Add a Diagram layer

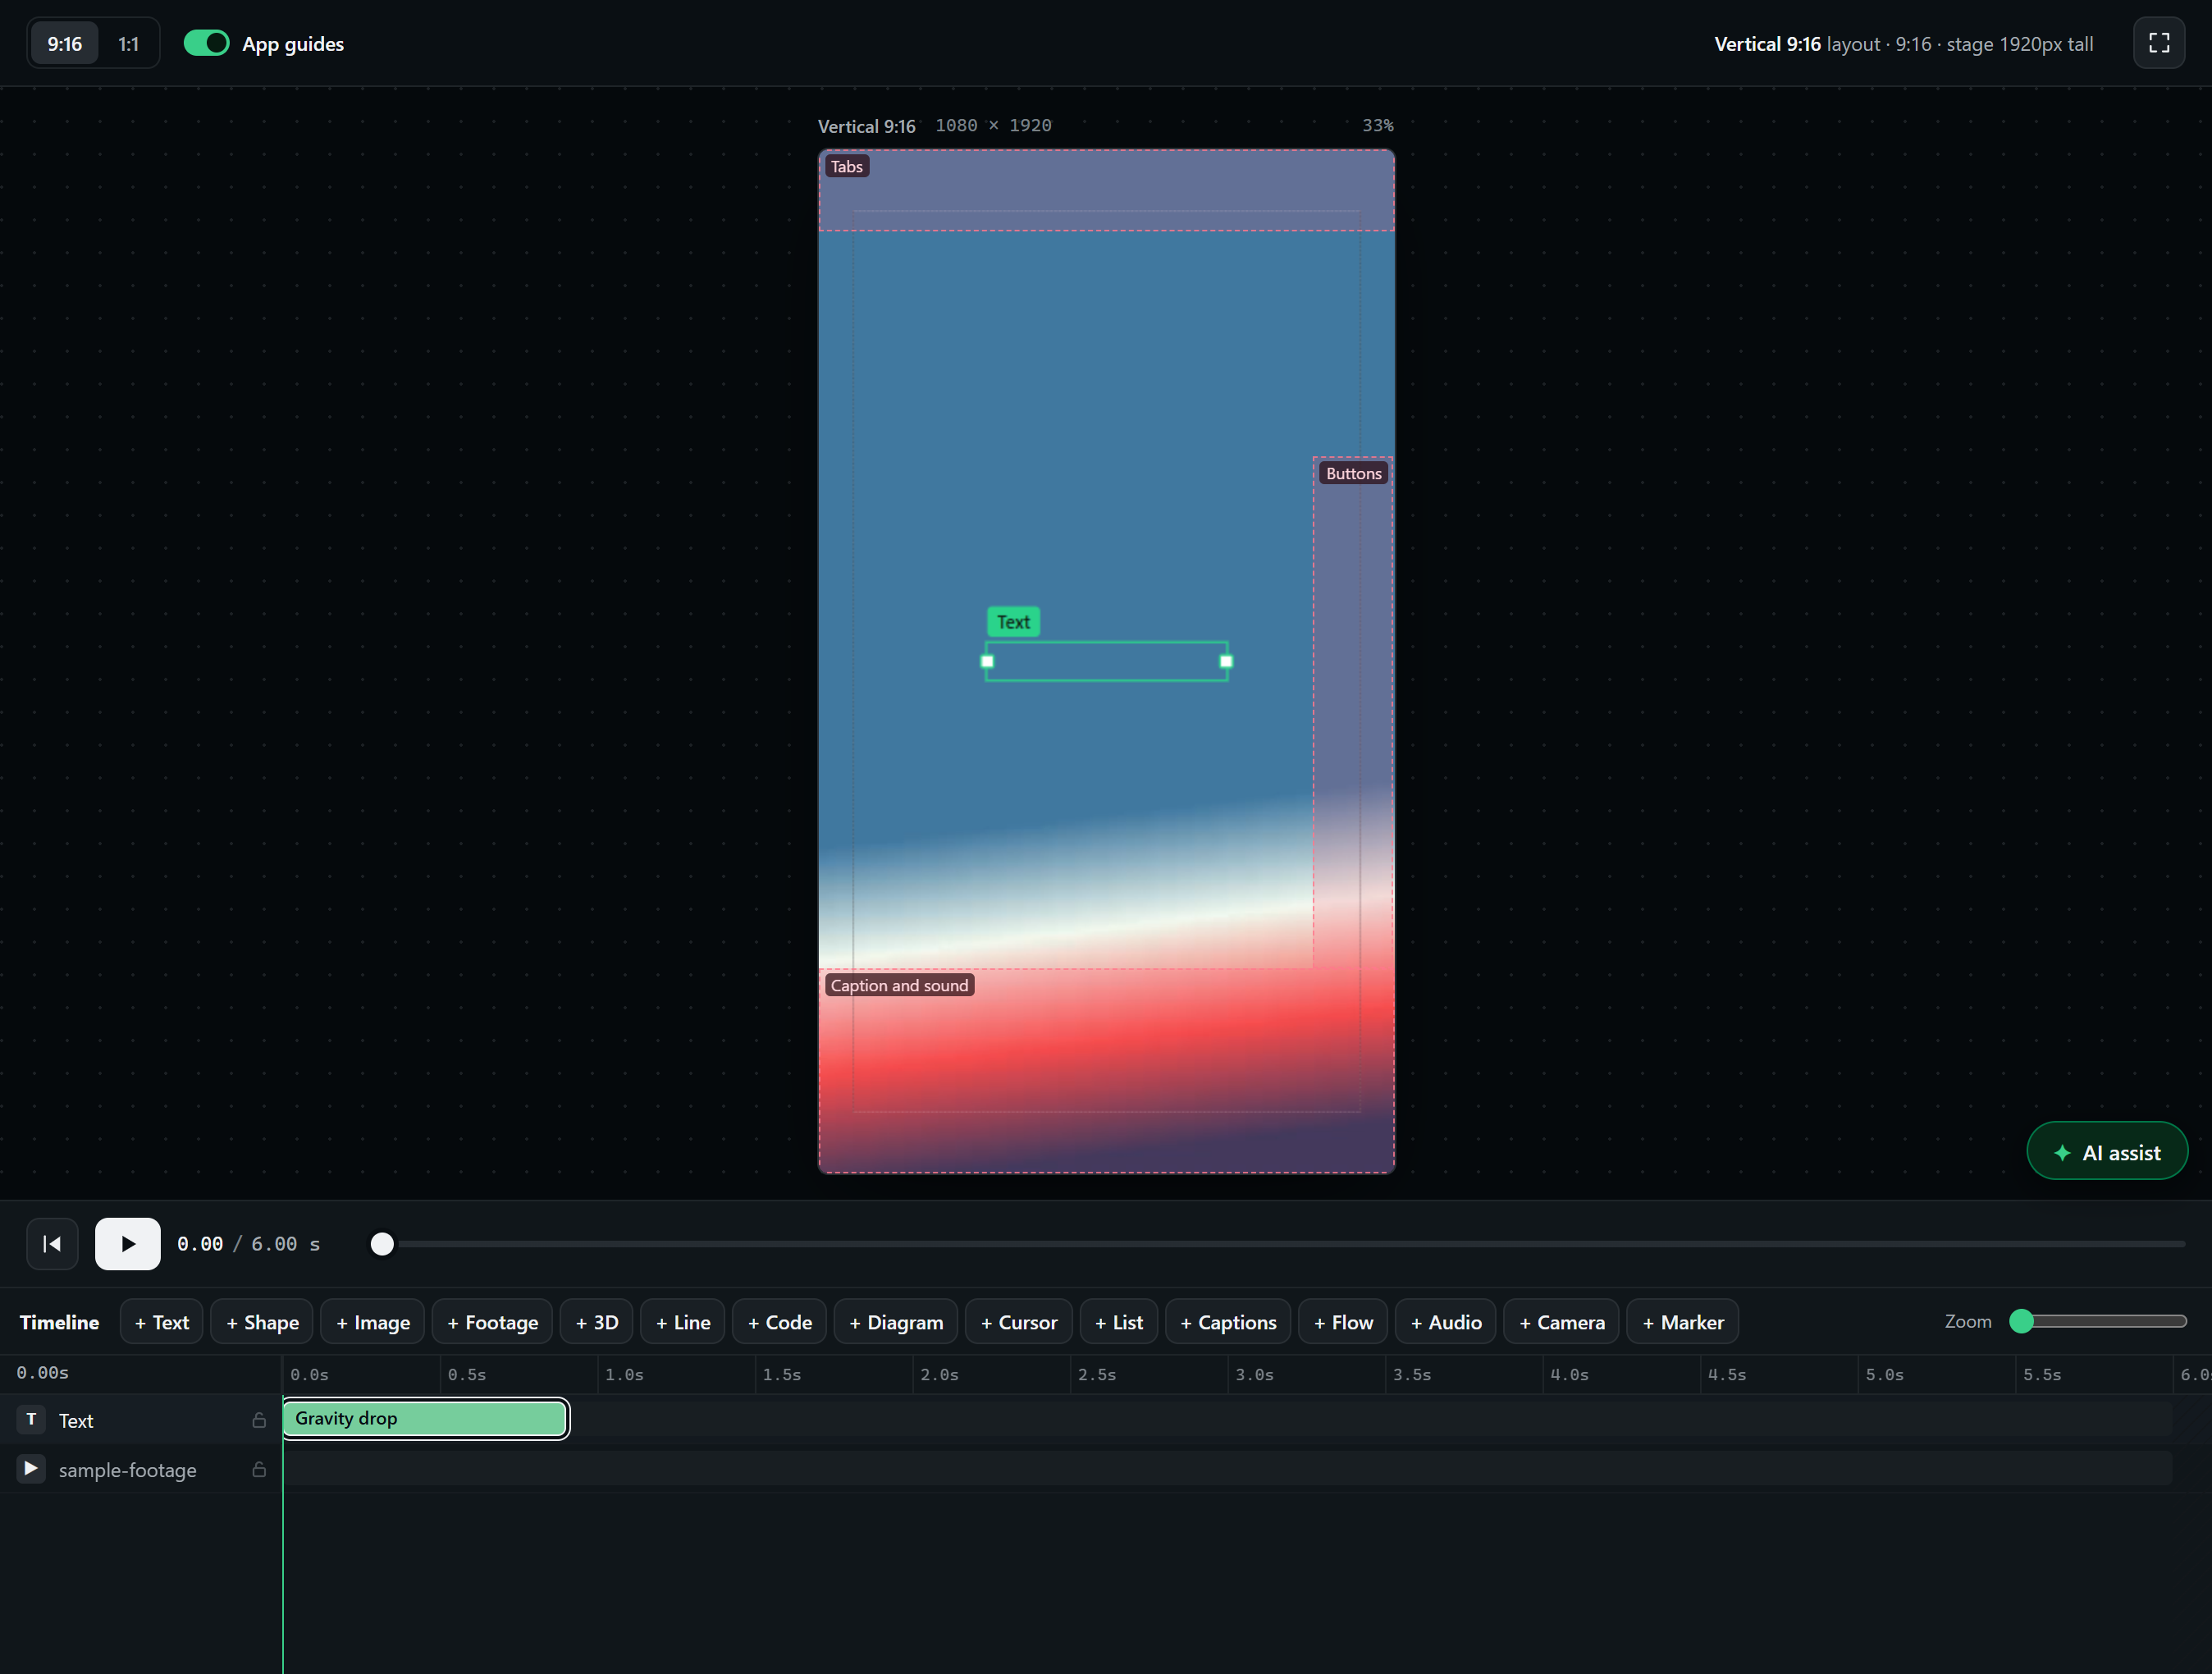click(896, 1322)
